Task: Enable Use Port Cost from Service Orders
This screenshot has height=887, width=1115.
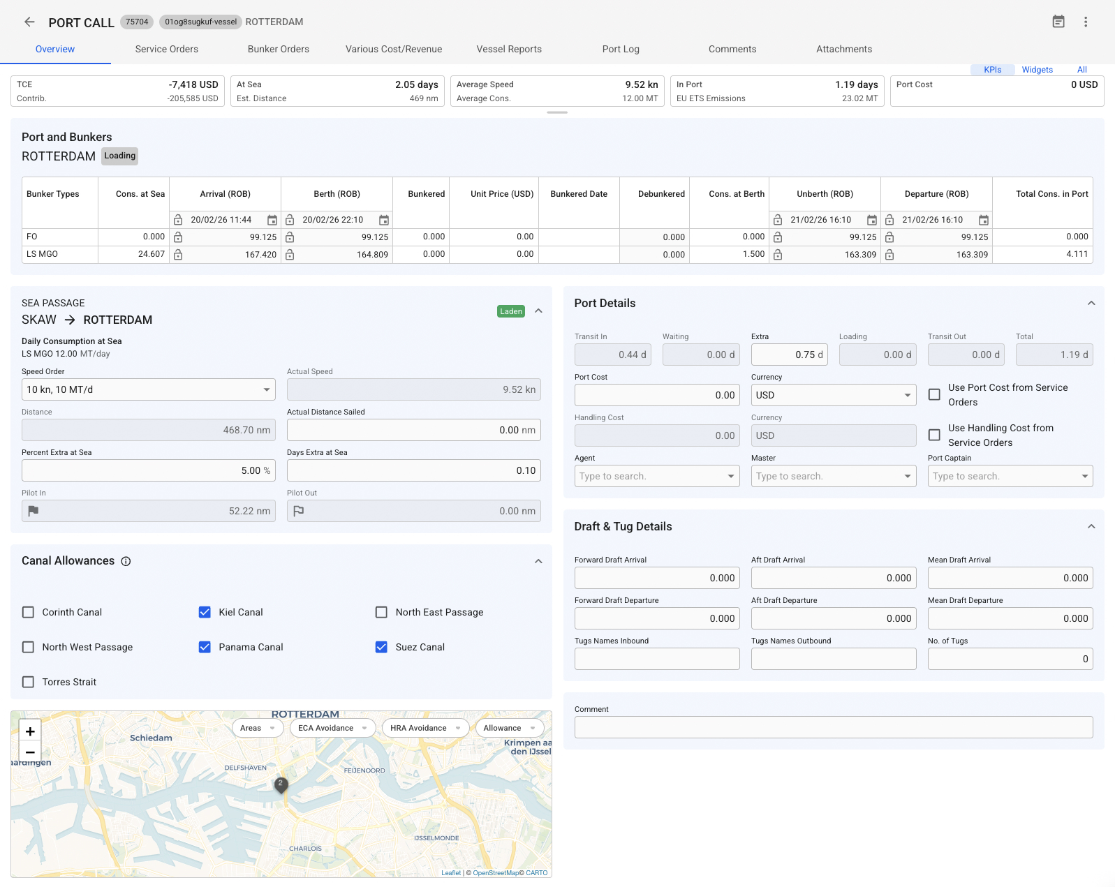Action: (934, 394)
